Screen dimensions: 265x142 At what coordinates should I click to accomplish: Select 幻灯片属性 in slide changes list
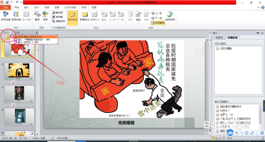224,48
